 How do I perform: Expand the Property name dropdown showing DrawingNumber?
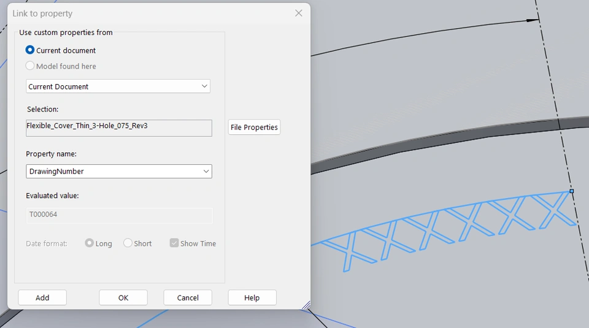click(118, 172)
